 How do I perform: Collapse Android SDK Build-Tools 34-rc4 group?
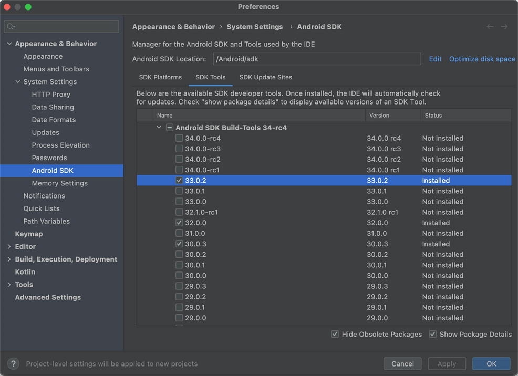pyautogui.click(x=159, y=128)
